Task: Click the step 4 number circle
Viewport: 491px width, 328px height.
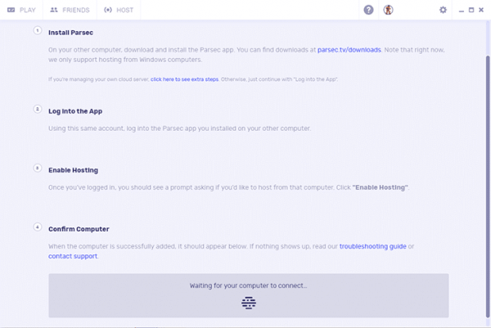Action: (38, 227)
